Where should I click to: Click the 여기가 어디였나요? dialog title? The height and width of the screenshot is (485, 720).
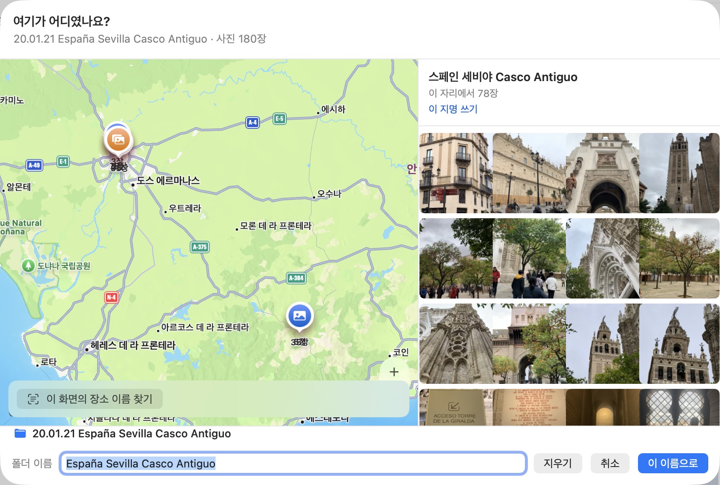point(62,21)
